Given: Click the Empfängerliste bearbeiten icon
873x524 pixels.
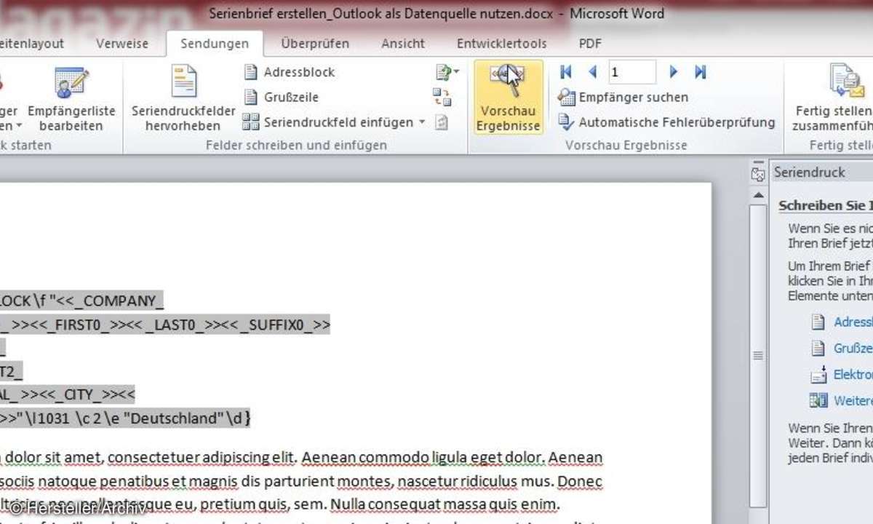Looking at the screenshot, I should [71, 82].
